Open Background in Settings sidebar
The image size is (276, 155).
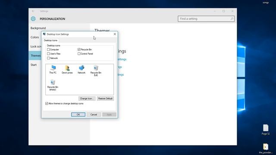[x=38, y=28]
